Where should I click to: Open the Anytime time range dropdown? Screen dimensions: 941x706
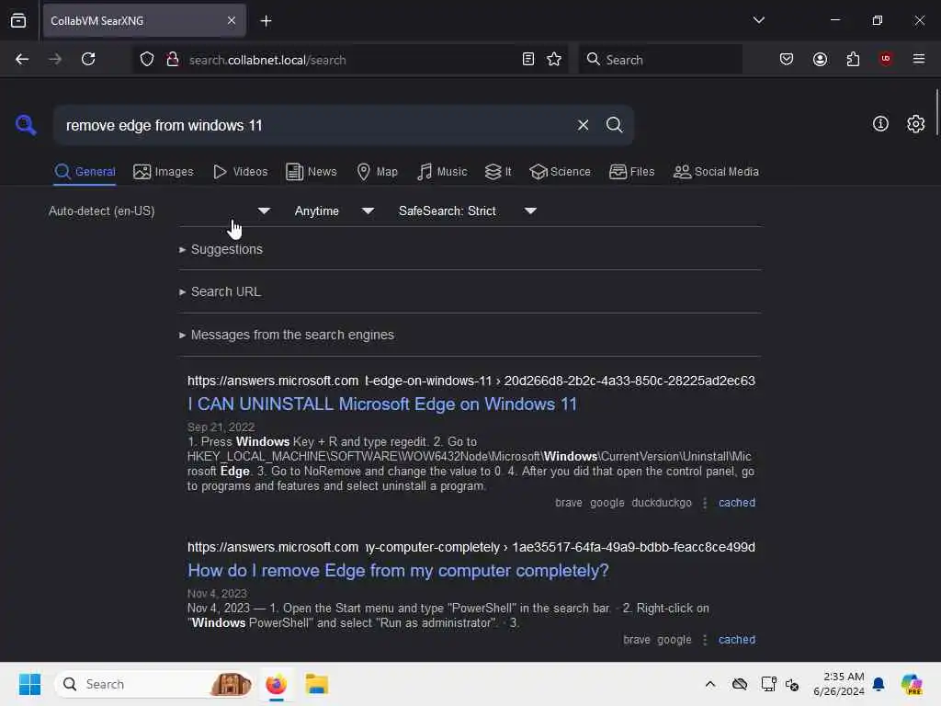pyautogui.click(x=334, y=211)
